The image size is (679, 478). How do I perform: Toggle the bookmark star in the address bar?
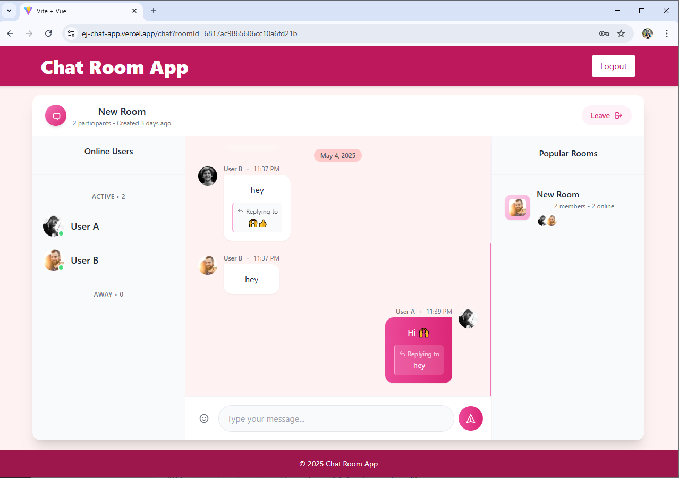[x=621, y=33]
